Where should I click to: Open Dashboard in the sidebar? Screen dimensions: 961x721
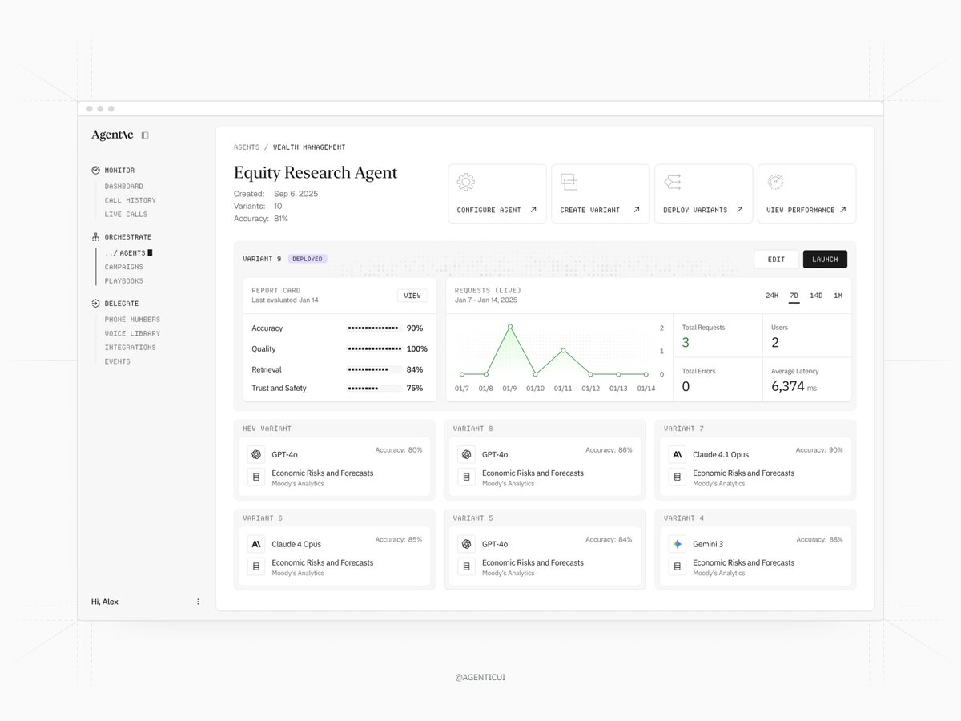[x=124, y=187]
